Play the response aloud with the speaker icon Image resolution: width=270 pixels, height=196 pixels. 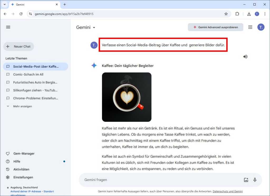coord(245,56)
